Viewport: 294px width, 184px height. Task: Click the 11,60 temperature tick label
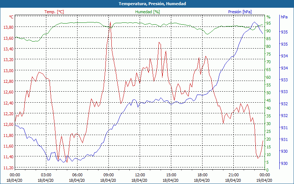8,146
